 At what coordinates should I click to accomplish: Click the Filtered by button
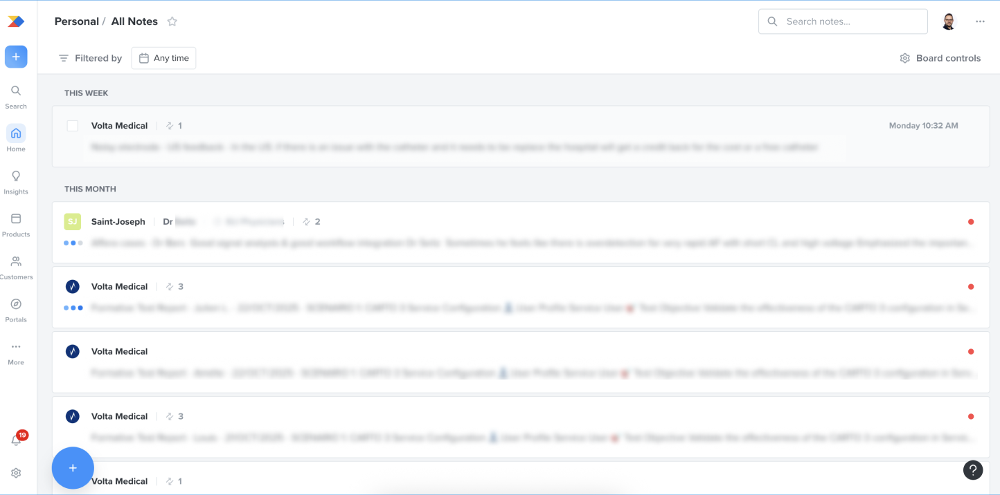[x=90, y=58]
